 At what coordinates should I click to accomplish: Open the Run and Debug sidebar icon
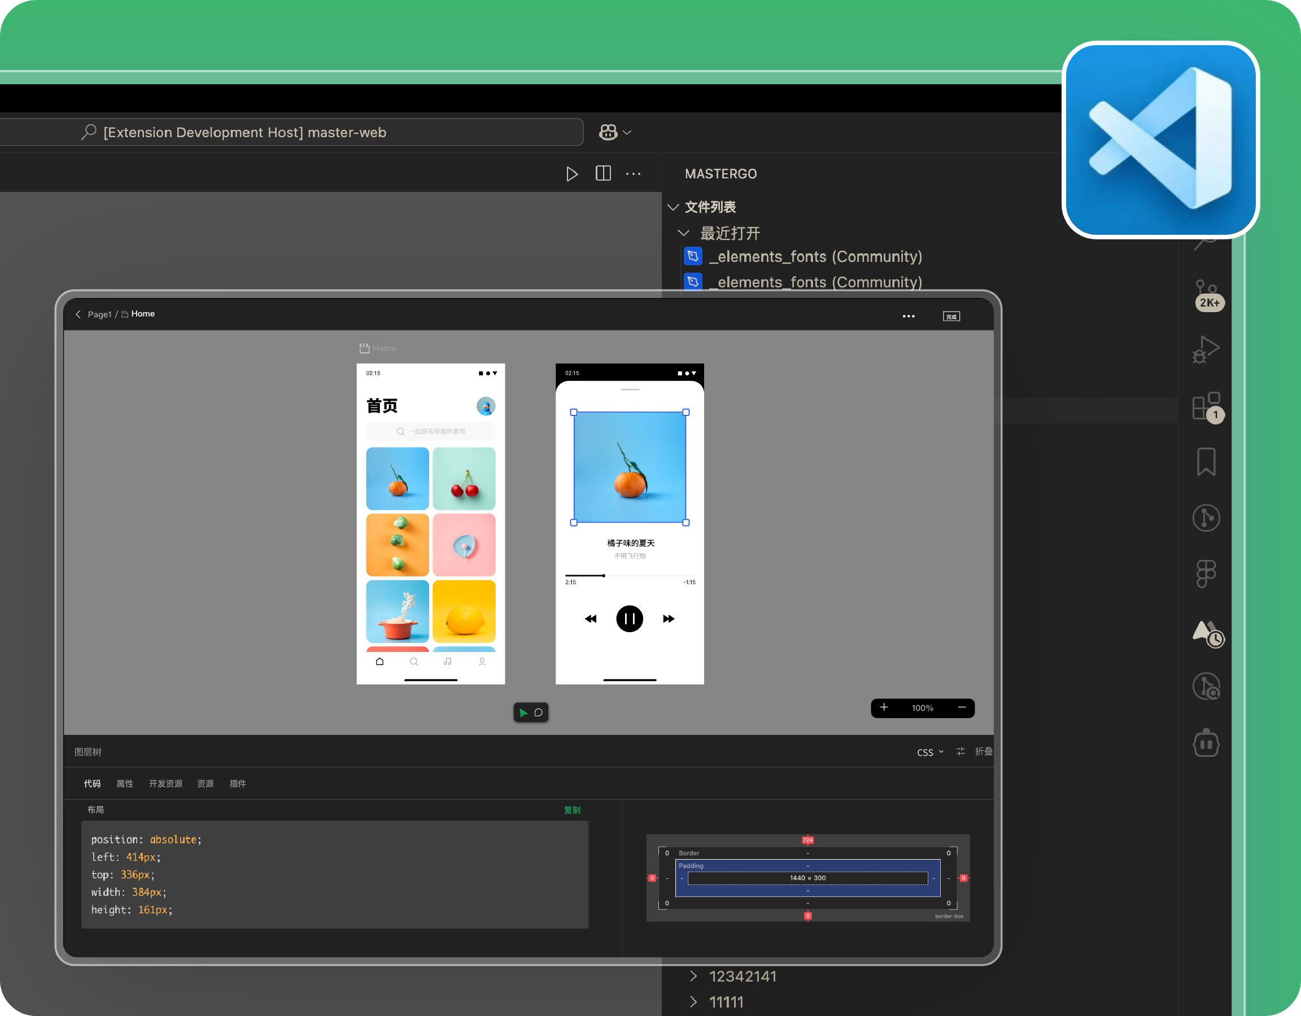[x=1206, y=349]
